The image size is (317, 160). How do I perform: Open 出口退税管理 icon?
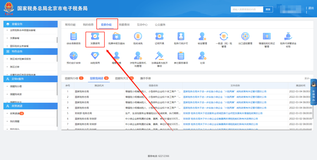(x=245, y=37)
